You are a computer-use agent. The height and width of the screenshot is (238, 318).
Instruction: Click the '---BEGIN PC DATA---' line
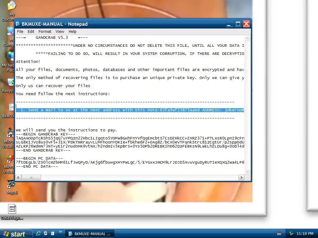39,158
